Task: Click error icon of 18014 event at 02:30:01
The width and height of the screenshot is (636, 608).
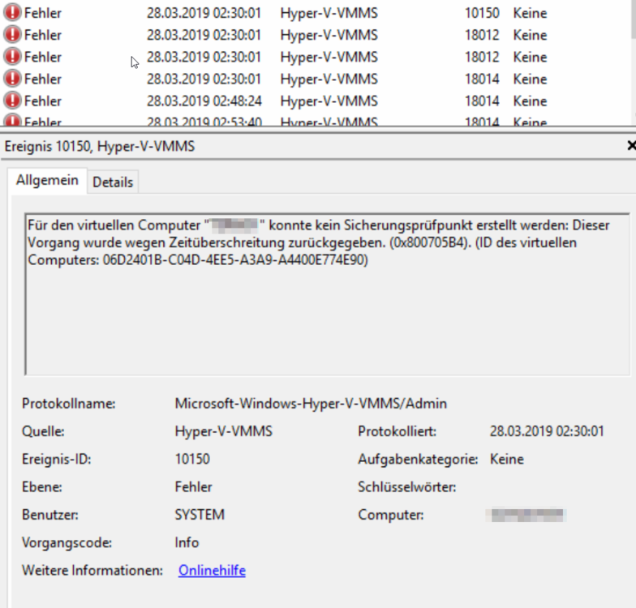Action: (x=13, y=79)
